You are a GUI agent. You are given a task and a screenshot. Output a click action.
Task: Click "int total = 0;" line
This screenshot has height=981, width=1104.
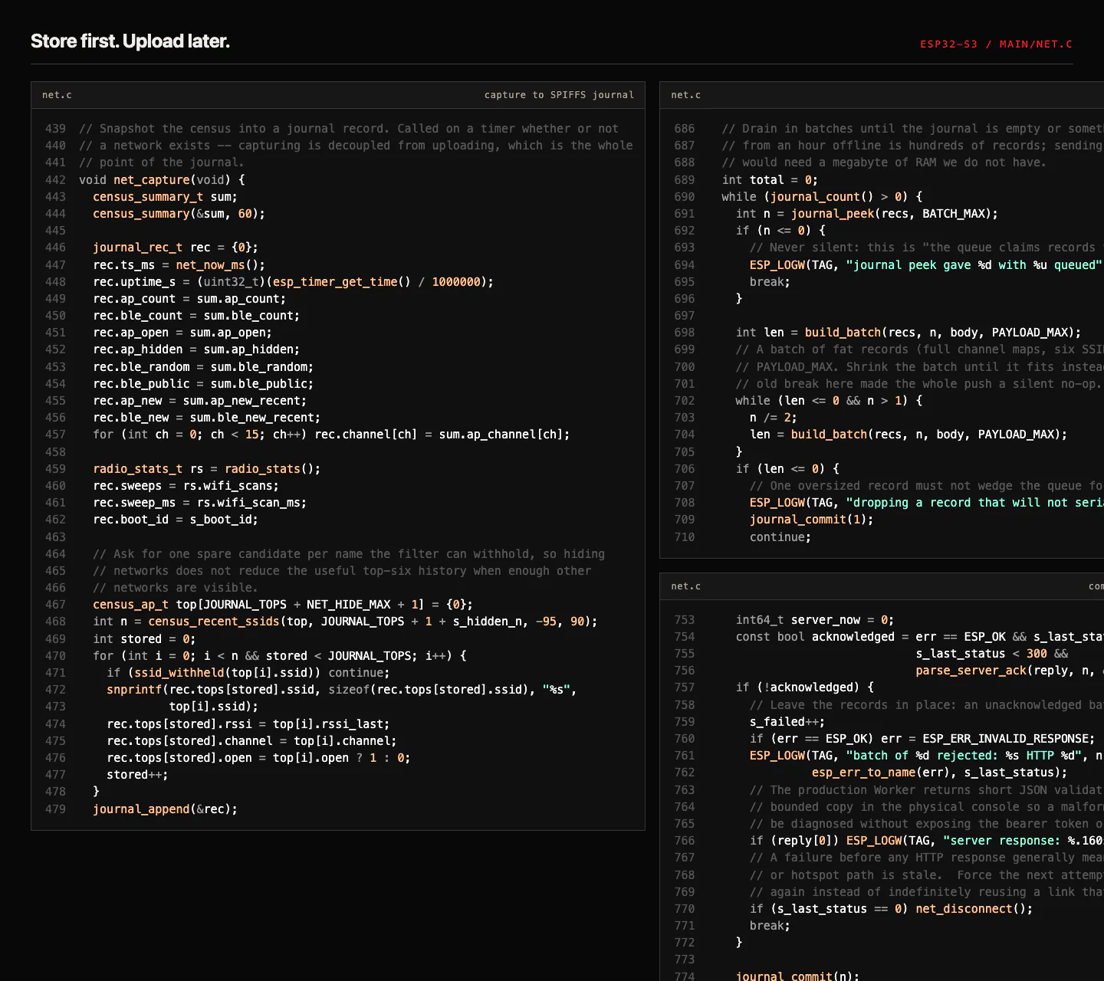(x=770, y=180)
